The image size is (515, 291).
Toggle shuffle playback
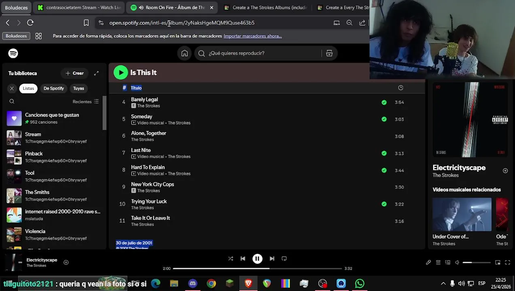[x=230, y=259]
